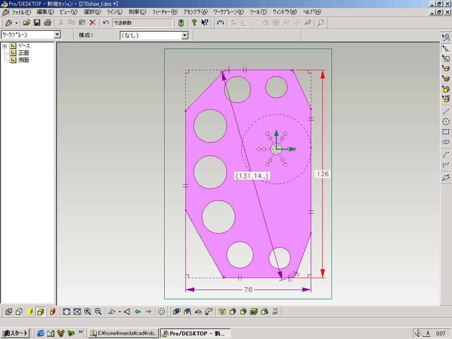Toggle the shaded yellow view mode
Screen dimensions: 452x339
[x=30, y=312]
